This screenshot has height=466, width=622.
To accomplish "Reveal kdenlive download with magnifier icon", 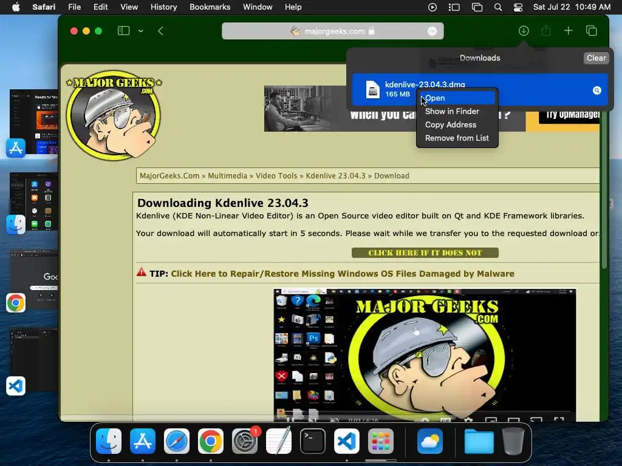I will (x=596, y=90).
